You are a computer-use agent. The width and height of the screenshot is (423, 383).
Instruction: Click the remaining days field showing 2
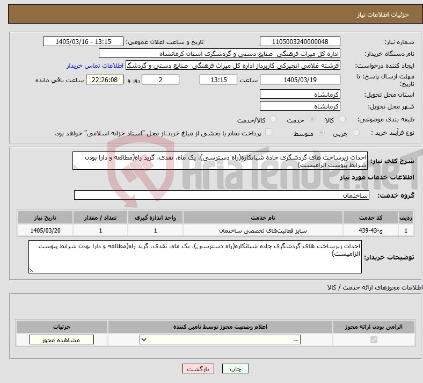coord(161,80)
